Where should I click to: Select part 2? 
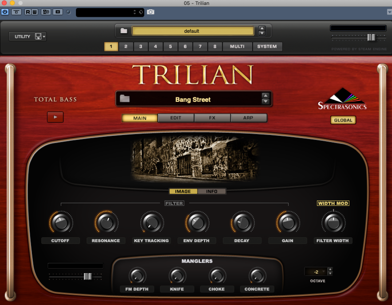(x=126, y=46)
